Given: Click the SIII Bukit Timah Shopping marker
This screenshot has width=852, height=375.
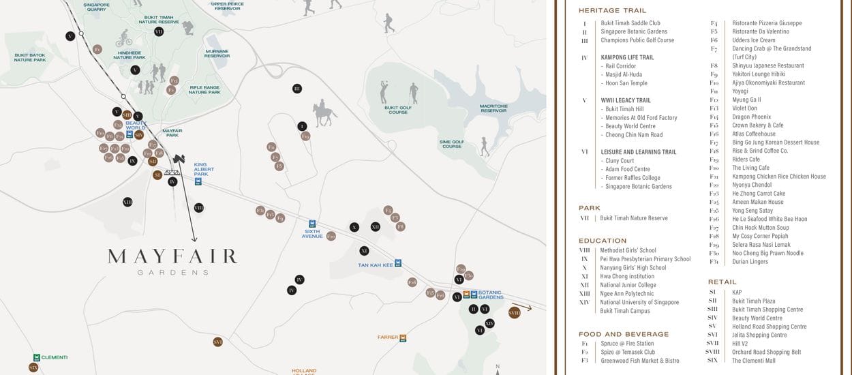Looking at the screenshot, I should point(127,115).
